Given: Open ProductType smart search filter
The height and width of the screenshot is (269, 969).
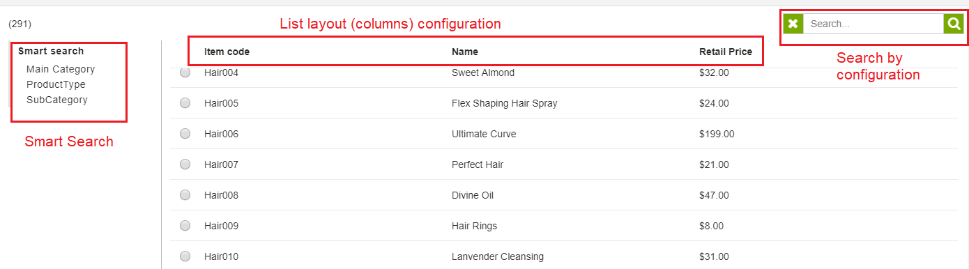Looking at the screenshot, I should 56,84.
